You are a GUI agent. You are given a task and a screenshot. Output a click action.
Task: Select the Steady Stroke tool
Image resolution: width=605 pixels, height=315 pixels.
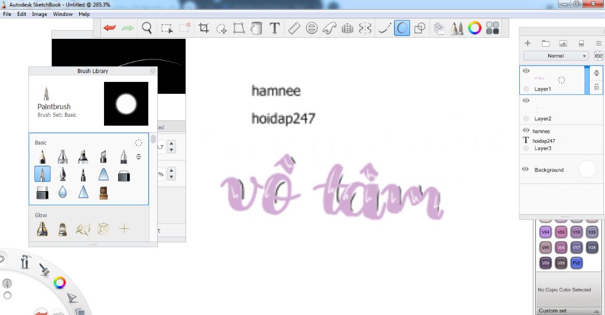coord(384,28)
